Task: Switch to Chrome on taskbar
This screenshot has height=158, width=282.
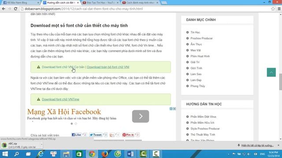Action: pyautogui.click(x=92, y=154)
